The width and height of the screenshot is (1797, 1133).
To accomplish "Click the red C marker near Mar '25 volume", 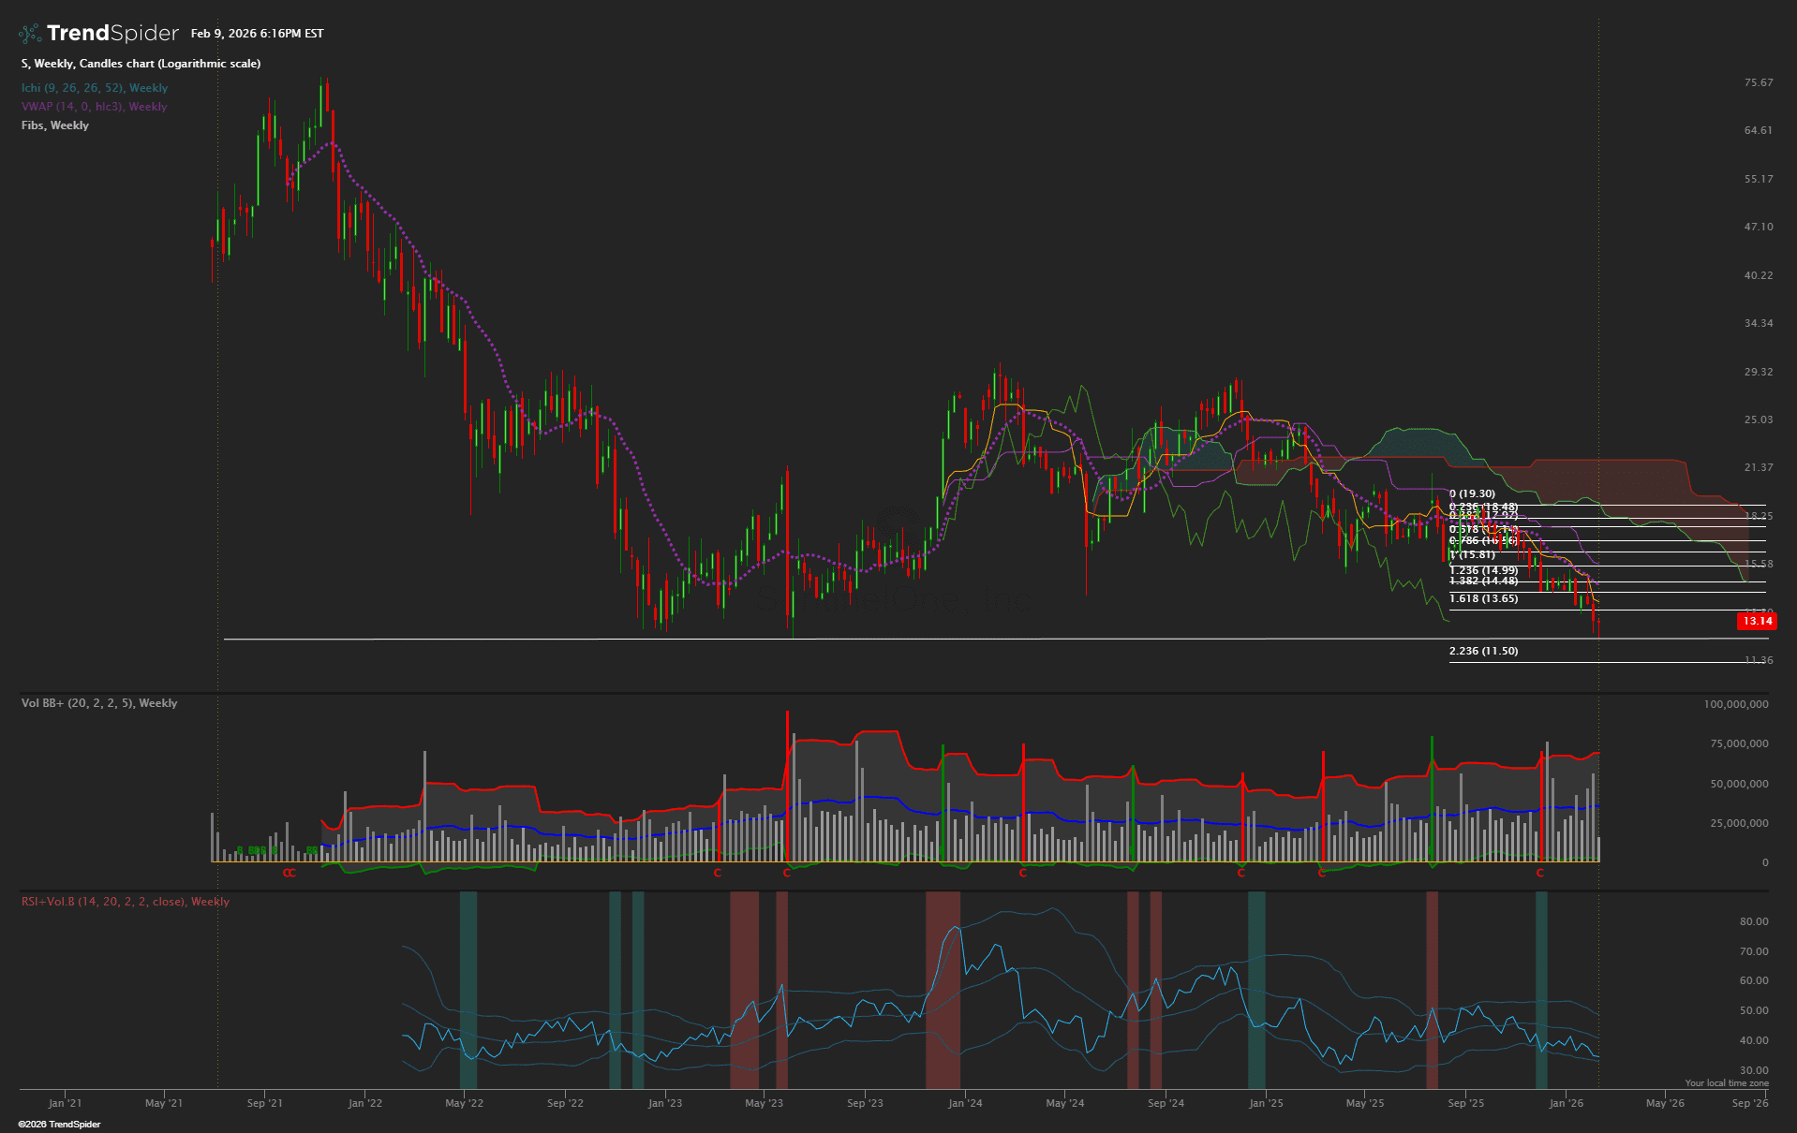I will click(x=1322, y=873).
